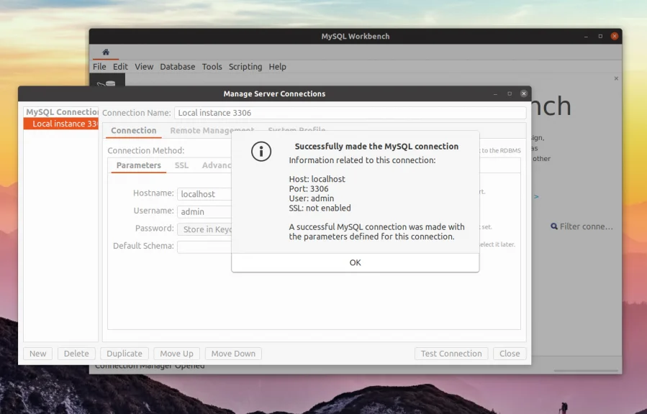Create a New connection

click(37, 353)
